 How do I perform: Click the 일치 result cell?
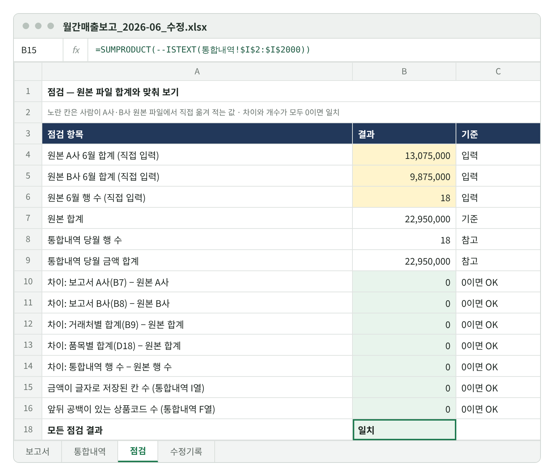tap(404, 430)
